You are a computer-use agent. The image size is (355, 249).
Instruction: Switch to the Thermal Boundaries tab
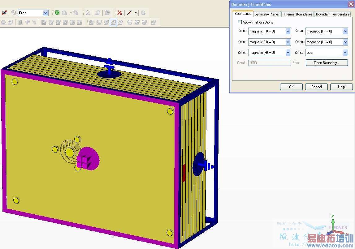click(x=298, y=14)
